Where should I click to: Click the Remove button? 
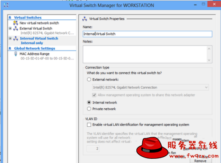[200, 161]
